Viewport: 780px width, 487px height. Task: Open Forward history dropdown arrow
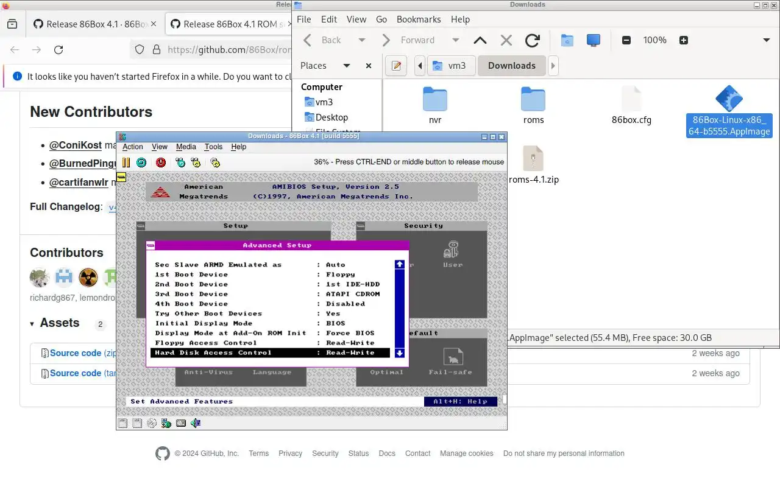pos(455,40)
